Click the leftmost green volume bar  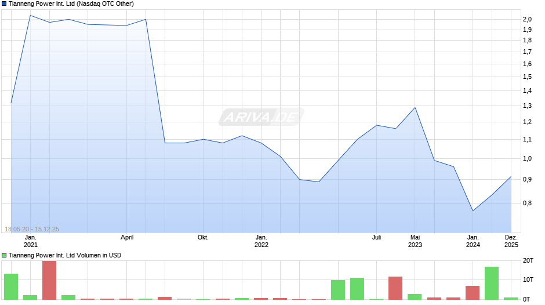pyautogui.click(x=11, y=286)
